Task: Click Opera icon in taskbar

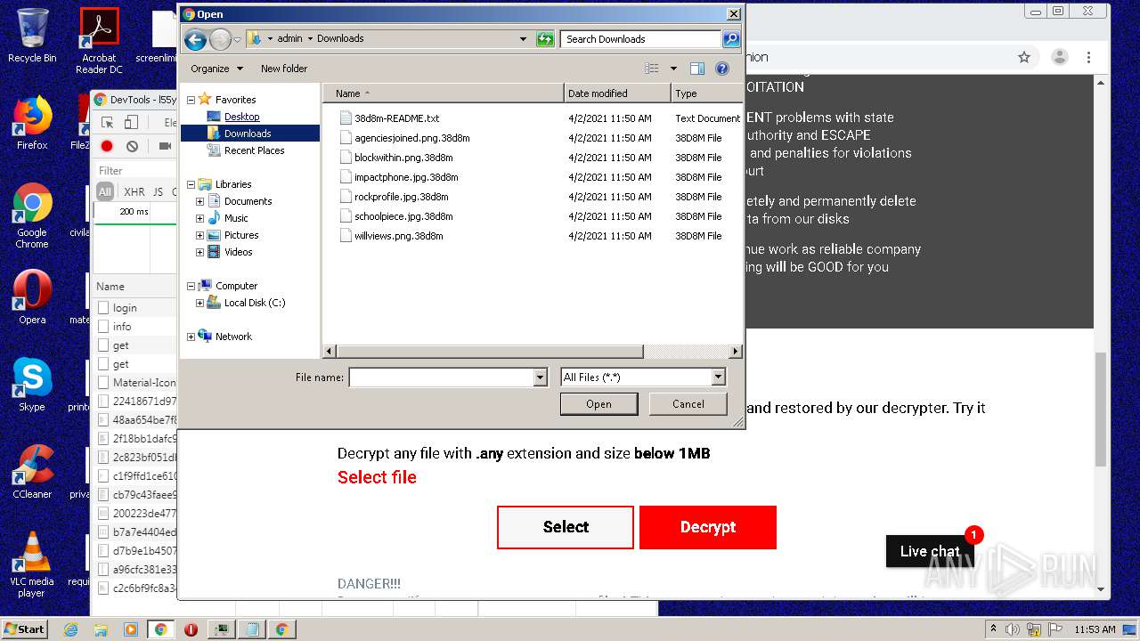Action: 191,629
